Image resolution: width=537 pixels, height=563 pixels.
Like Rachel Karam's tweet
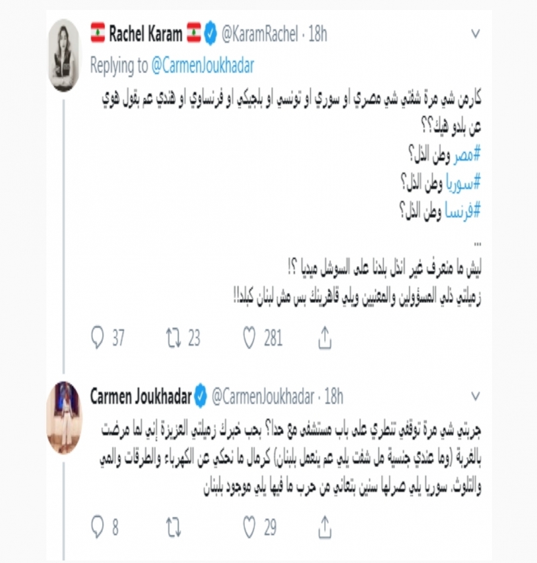[x=250, y=339]
